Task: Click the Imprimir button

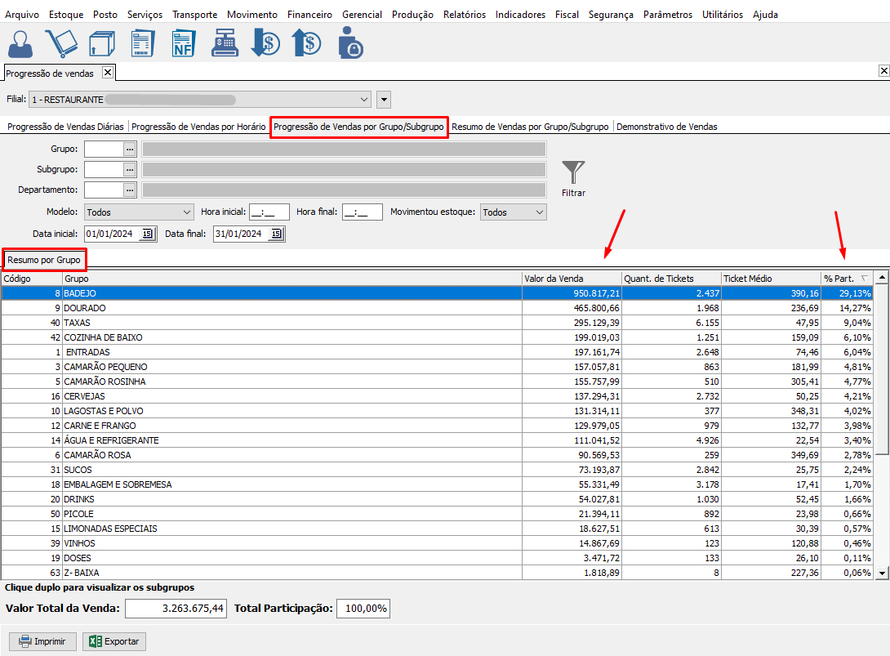Action: [42, 641]
